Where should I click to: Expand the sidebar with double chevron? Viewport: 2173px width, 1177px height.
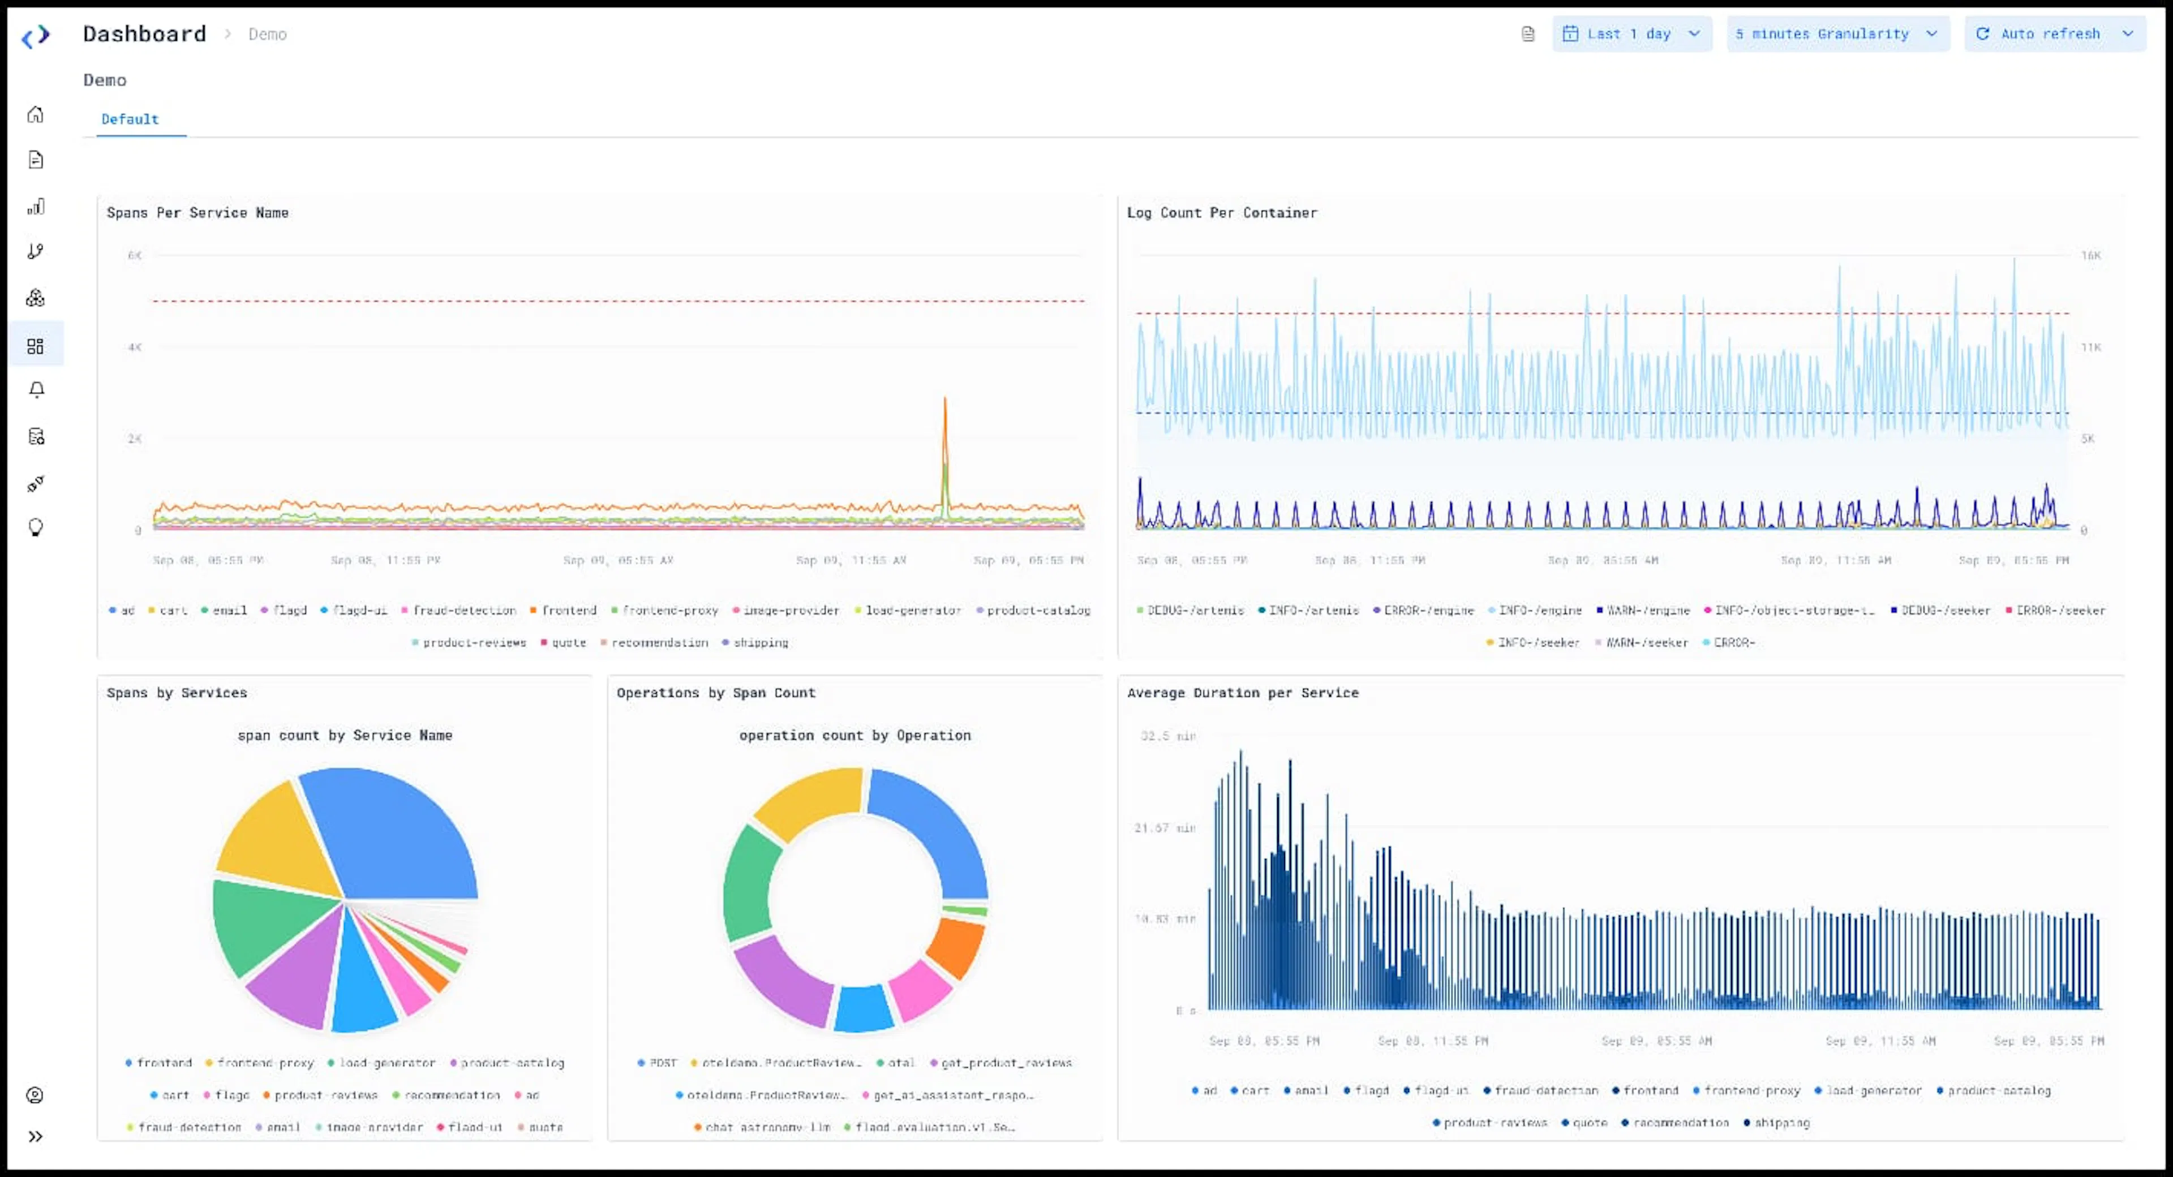(x=36, y=1136)
